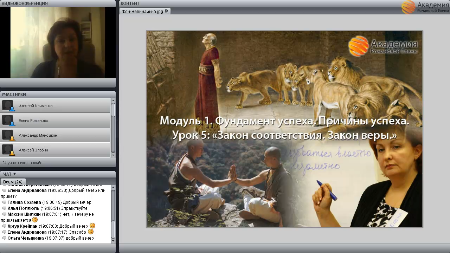Viewport: 450px width, 253px height.
Task: Click Галина Созаева's "Добрый вечер!" message
Action: (78, 202)
